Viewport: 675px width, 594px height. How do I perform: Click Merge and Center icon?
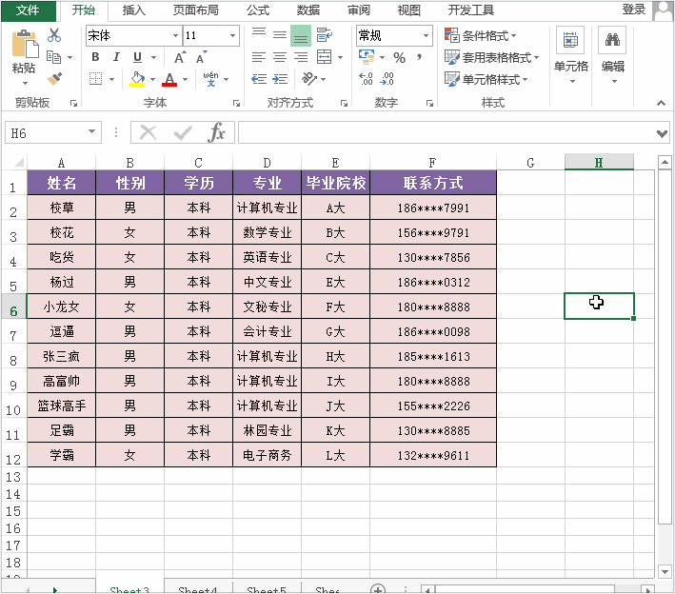[x=324, y=57]
